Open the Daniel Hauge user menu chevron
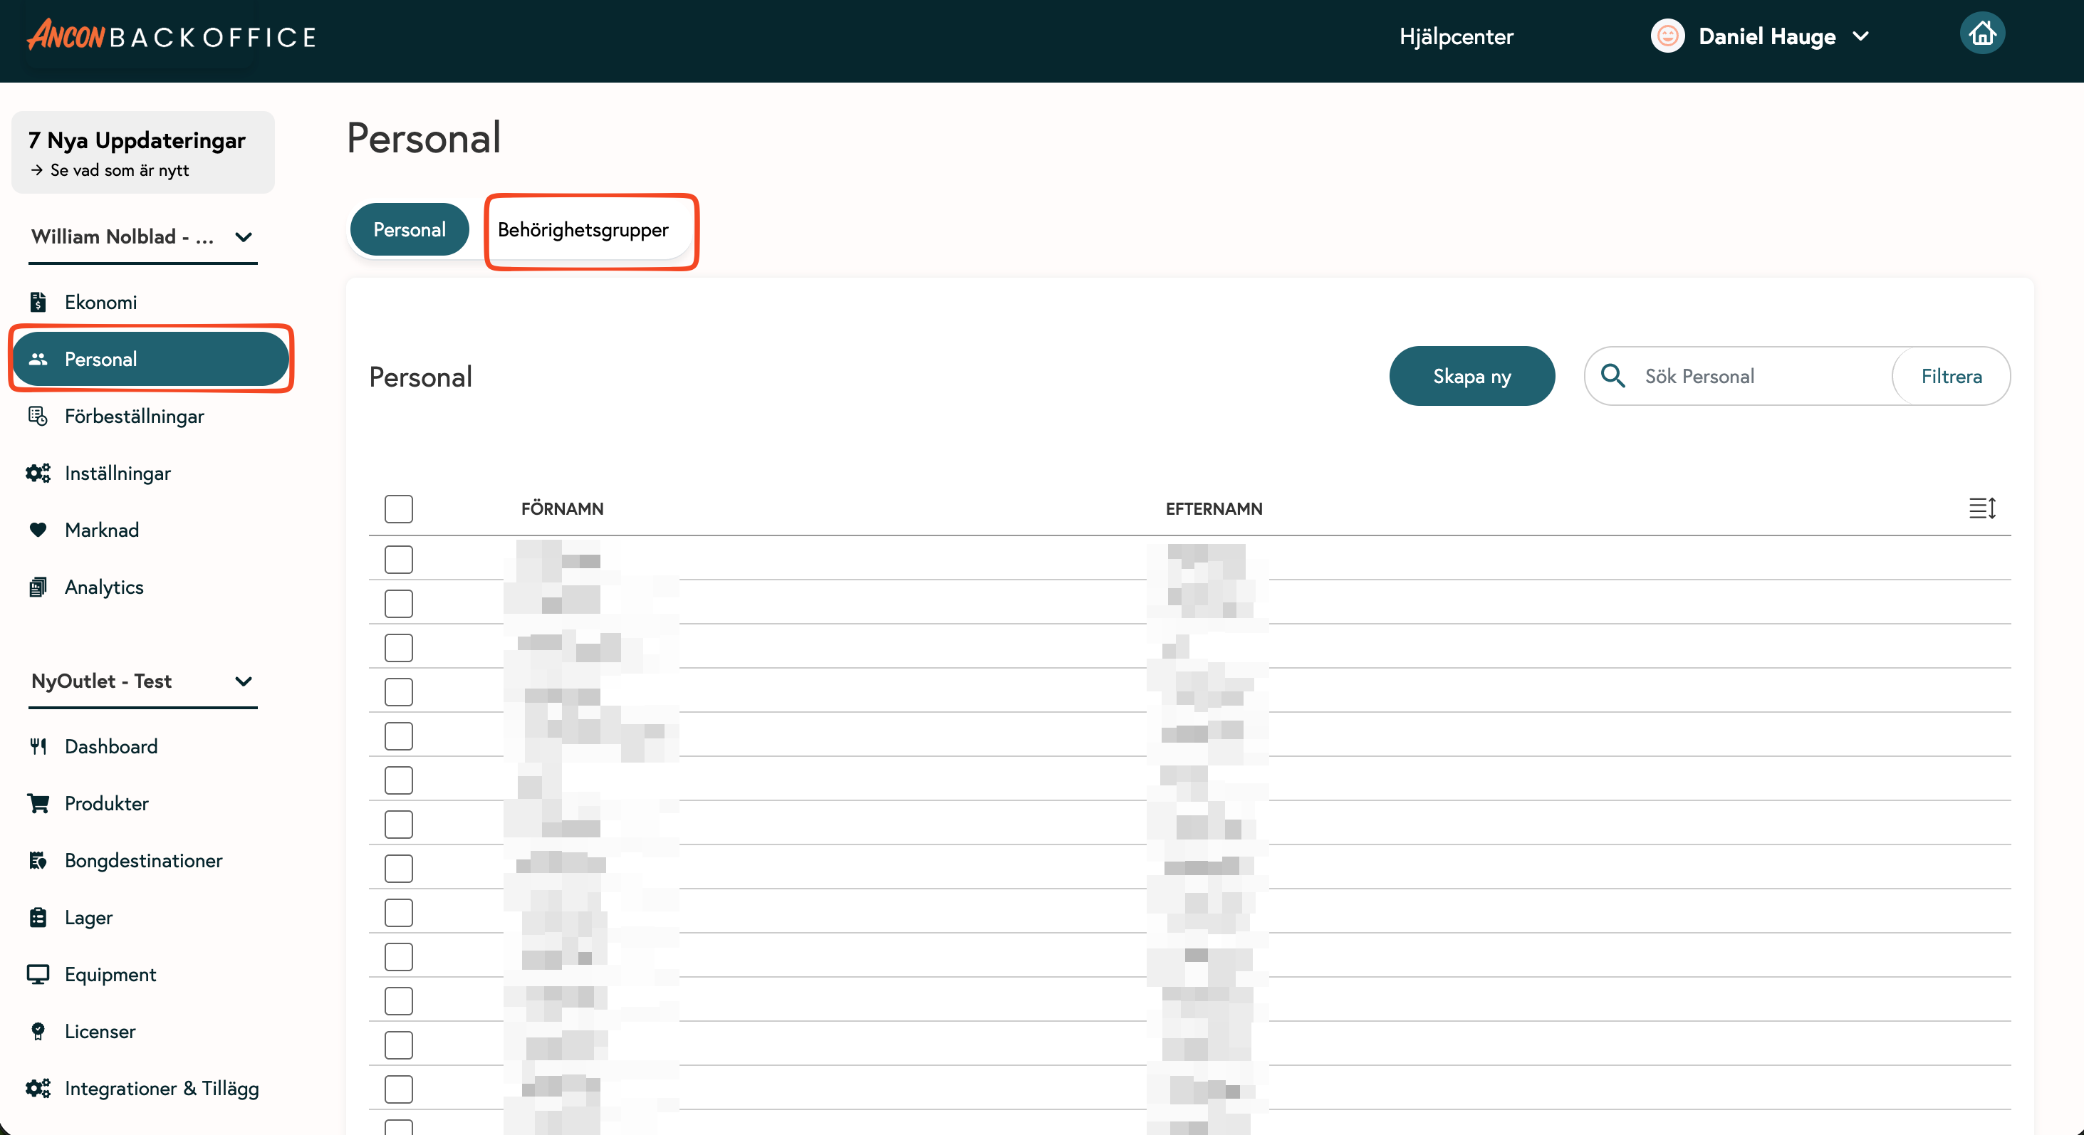 (1860, 36)
